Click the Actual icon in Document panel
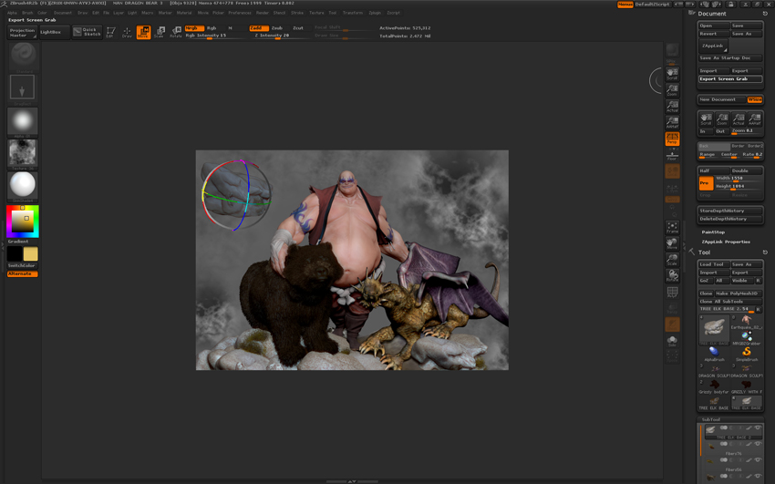This screenshot has height=484, width=775. (739, 118)
